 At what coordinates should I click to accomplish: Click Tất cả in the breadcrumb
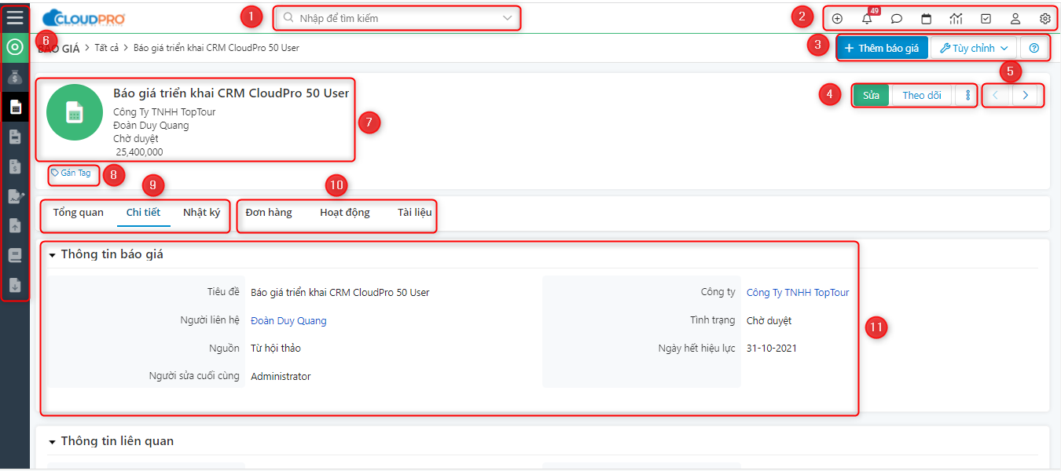[x=107, y=48]
